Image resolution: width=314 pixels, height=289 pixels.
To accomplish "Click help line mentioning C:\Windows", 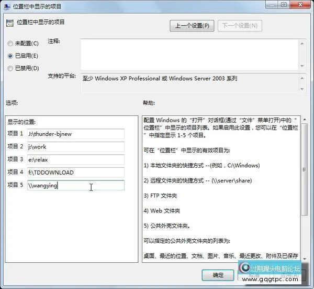I will tap(201, 166).
